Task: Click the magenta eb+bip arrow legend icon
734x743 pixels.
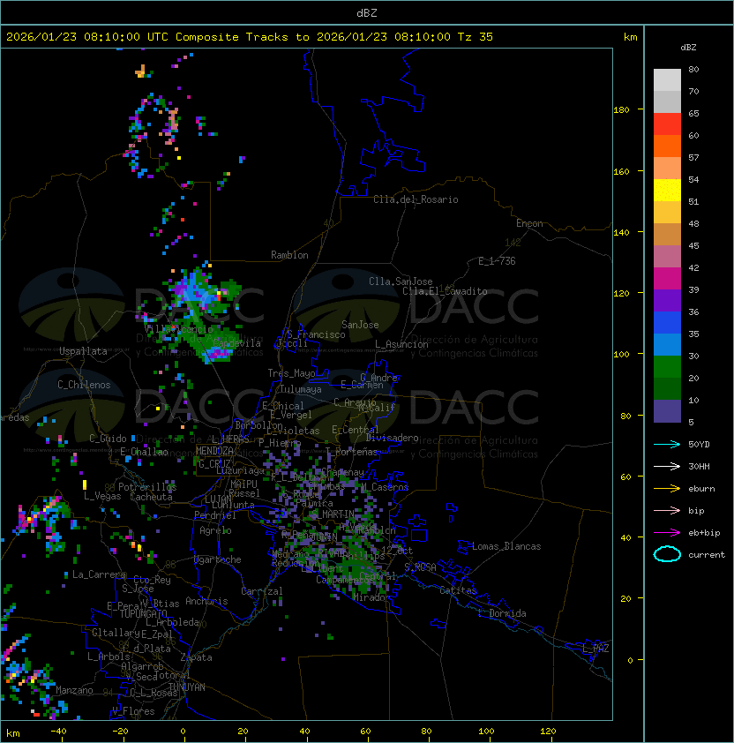Action: pos(667,533)
